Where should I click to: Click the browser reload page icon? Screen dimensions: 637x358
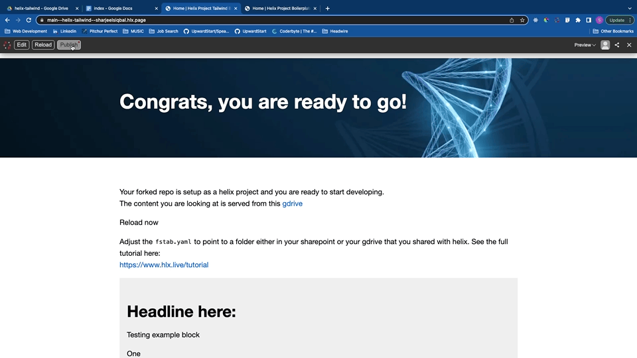29,20
